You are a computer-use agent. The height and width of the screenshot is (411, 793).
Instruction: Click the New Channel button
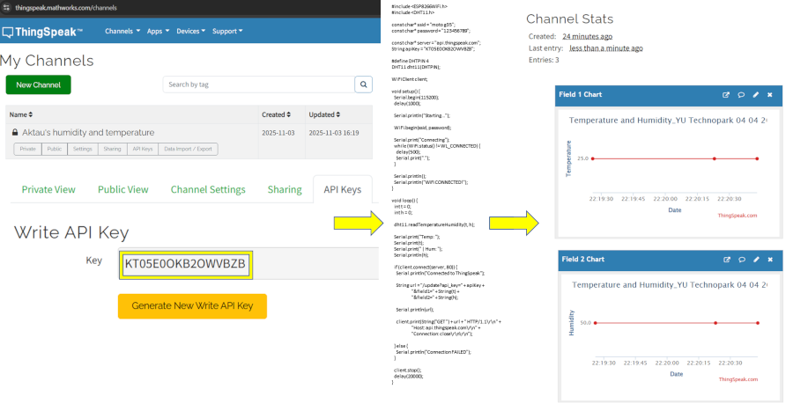coord(39,84)
